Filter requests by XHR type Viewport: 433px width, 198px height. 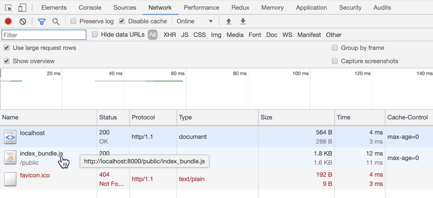click(170, 35)
